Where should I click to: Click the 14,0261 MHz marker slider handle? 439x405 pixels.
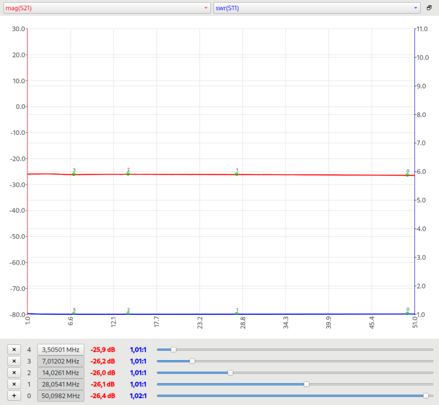[x=230, y=373]
